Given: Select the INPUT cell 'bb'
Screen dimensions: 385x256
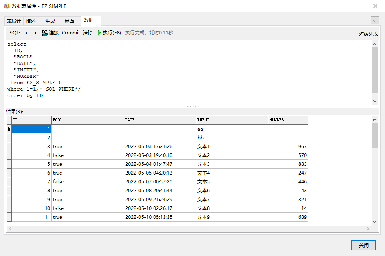Looking at the screenshot, I should (232, 138).
